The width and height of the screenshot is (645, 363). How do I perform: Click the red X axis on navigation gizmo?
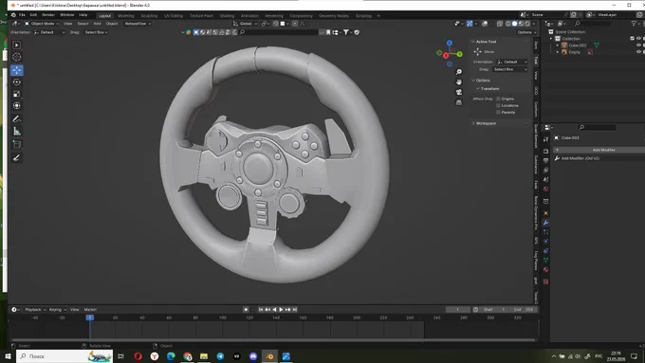click(x=446, y=56)
